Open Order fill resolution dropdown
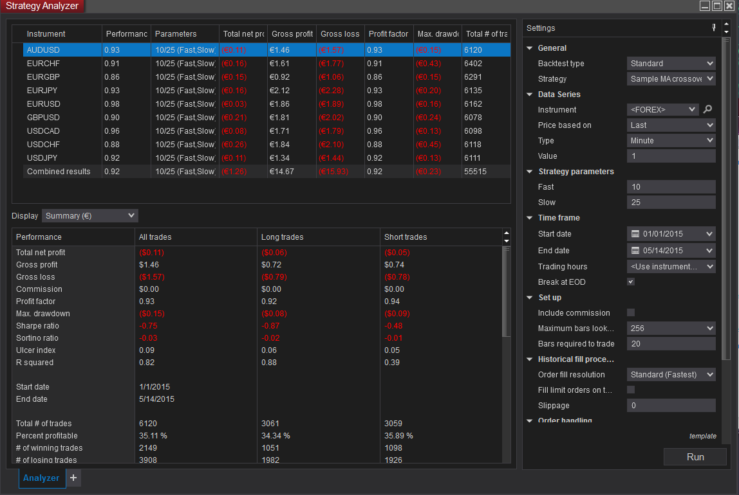 [671, 375]
